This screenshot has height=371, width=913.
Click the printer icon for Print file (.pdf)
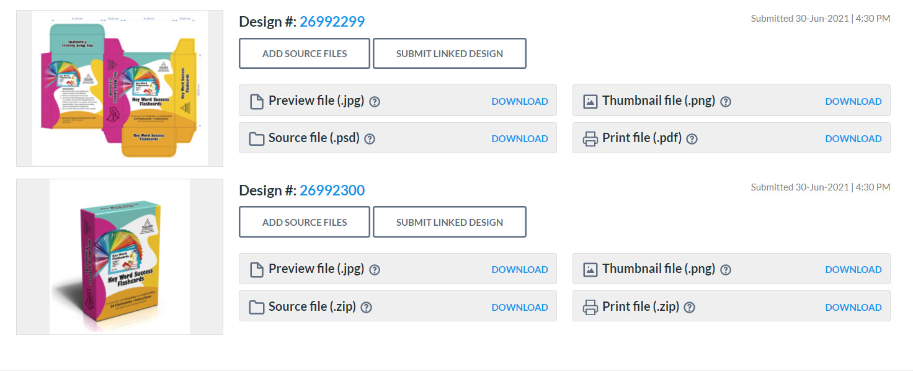click(590, 138)
